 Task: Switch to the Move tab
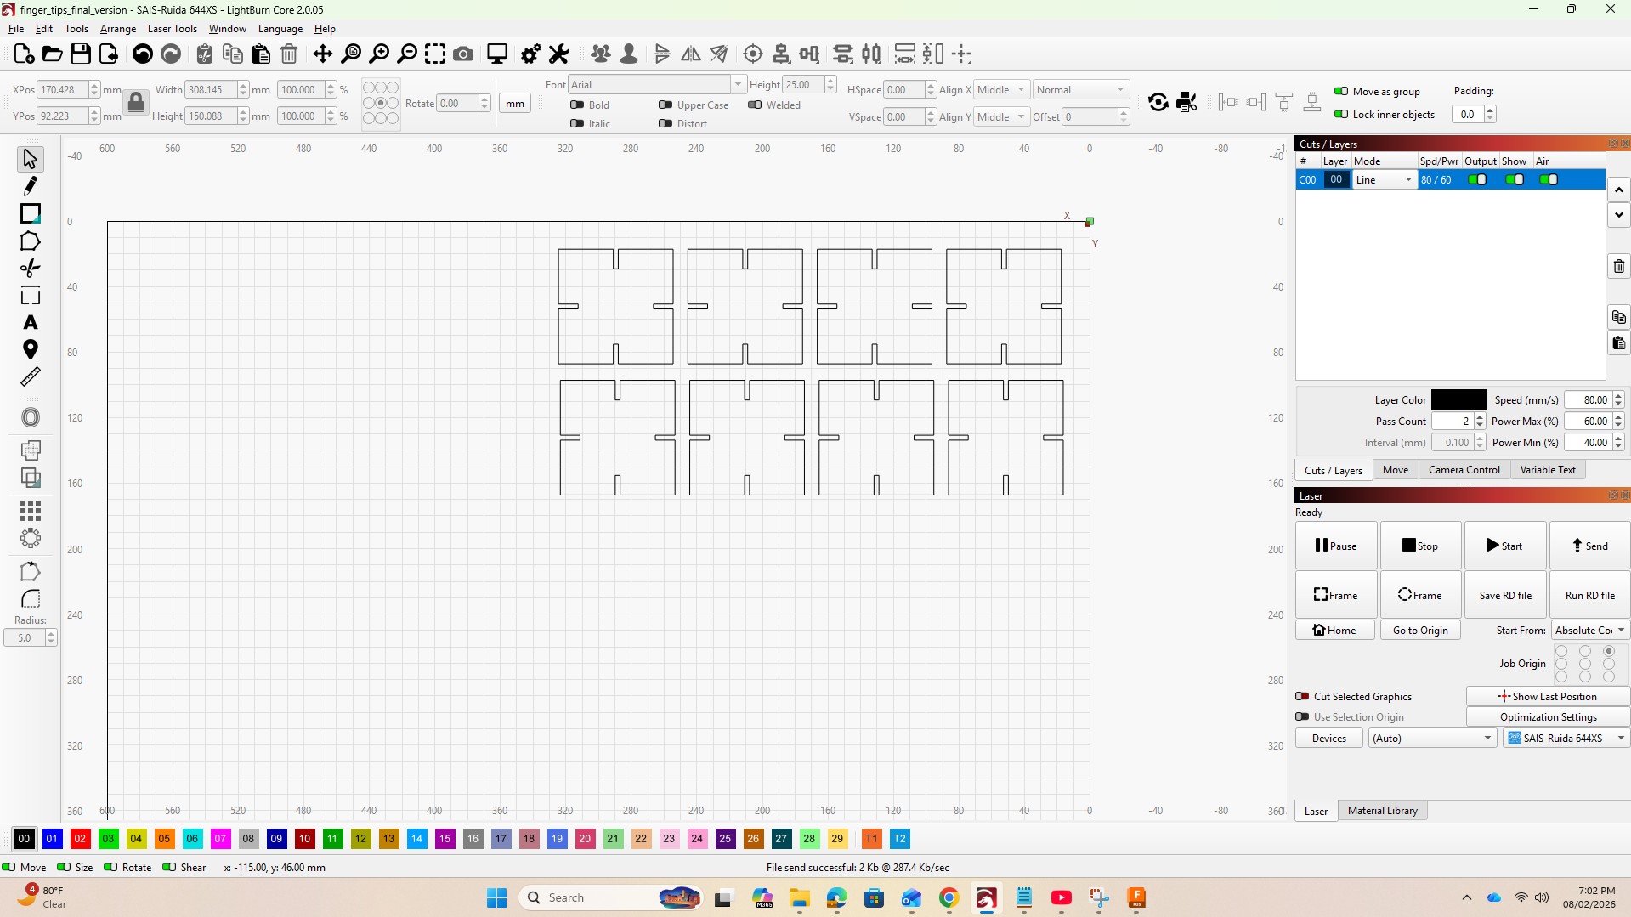pyautogui.click(x=1396, y=470)
